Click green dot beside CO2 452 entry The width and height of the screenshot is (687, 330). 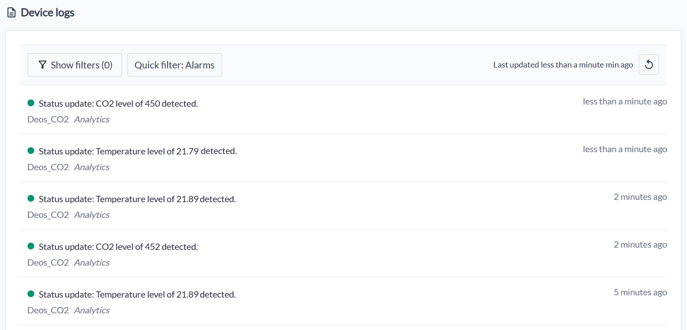[x=31, y=246]
